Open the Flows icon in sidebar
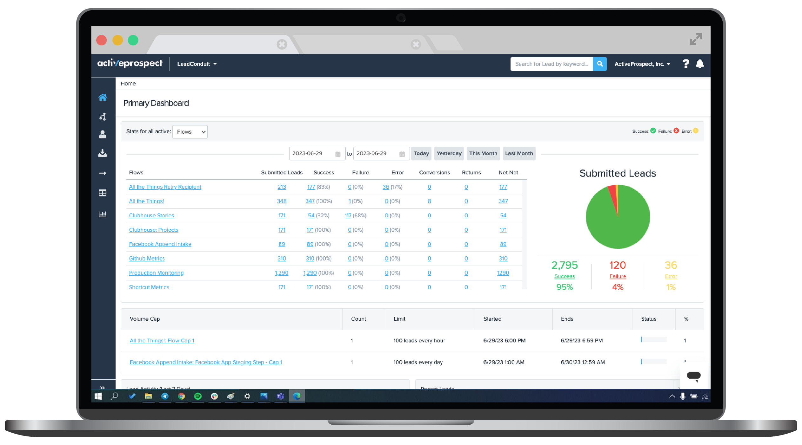Viewport: 802px width, 445px height. (x=102, y=117)
